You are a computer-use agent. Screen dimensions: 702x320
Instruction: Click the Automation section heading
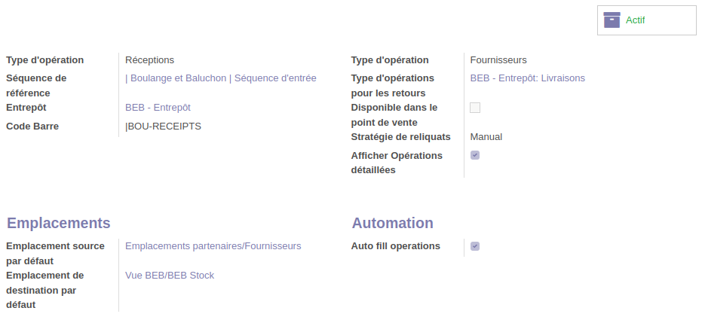point(392,223)
